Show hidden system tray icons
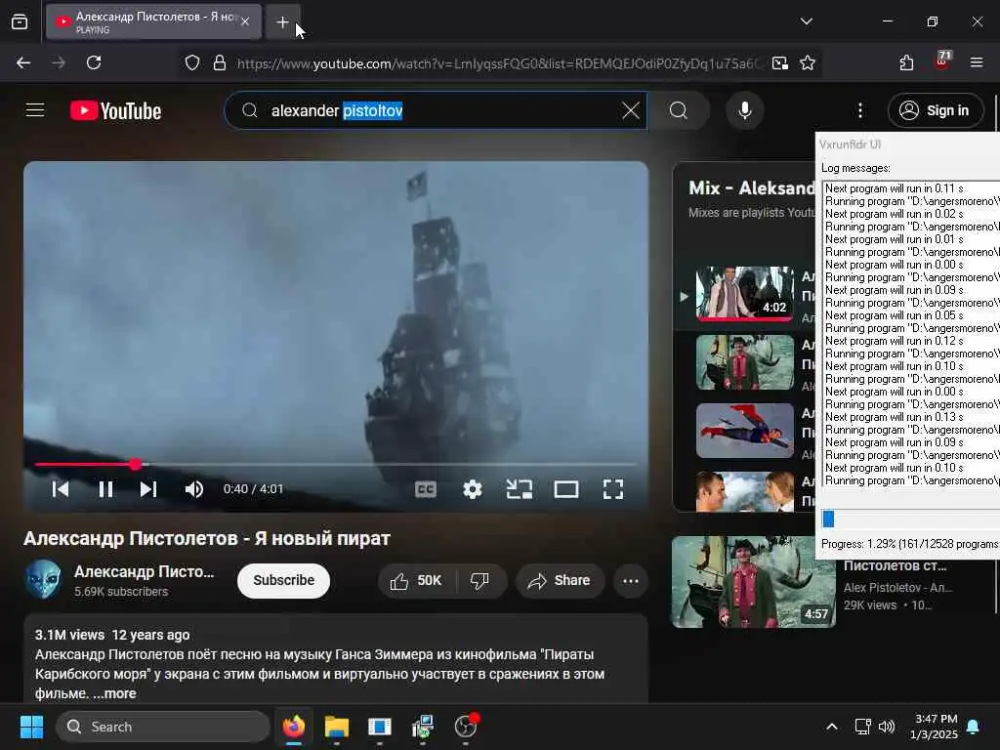Image resolution: width=1000 pixels, height=750 pixels. (832, 727)
